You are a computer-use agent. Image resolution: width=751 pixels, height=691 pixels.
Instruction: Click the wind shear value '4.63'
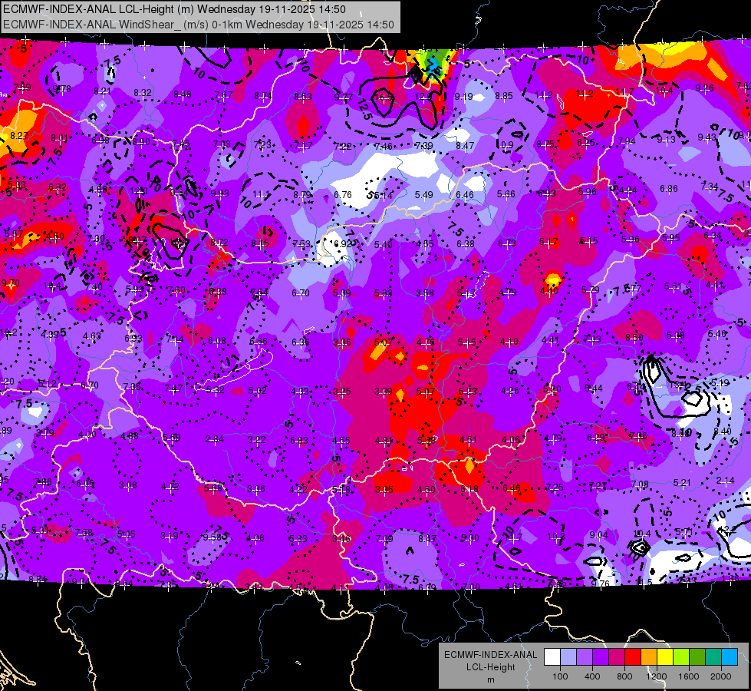pyautogui.click(x=92, y=336)
